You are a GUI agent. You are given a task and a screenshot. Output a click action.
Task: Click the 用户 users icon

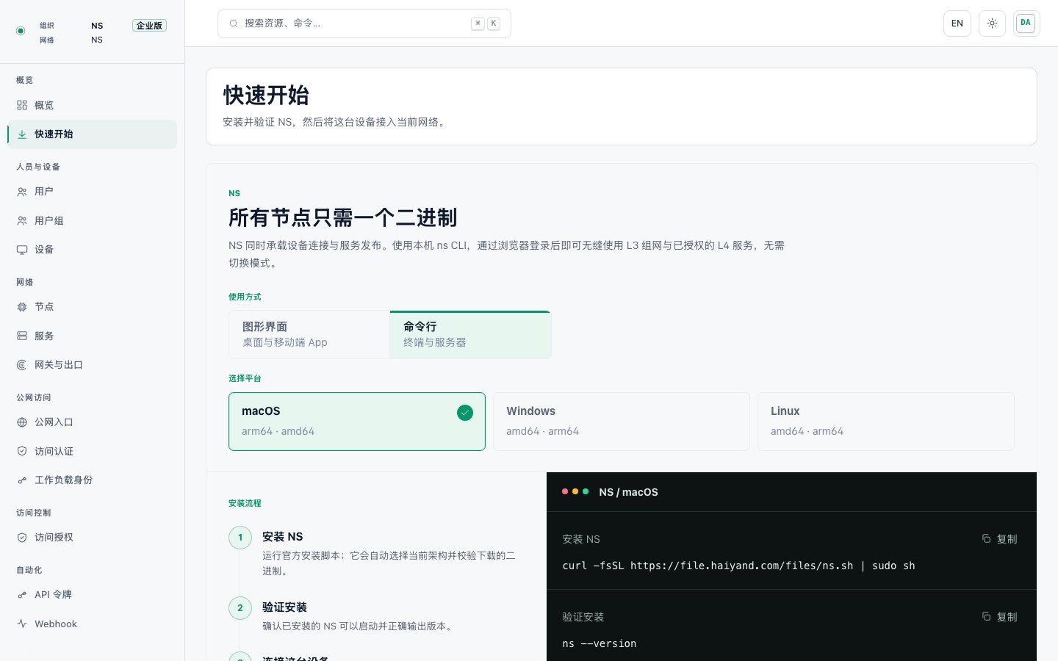tap(22, 192)
